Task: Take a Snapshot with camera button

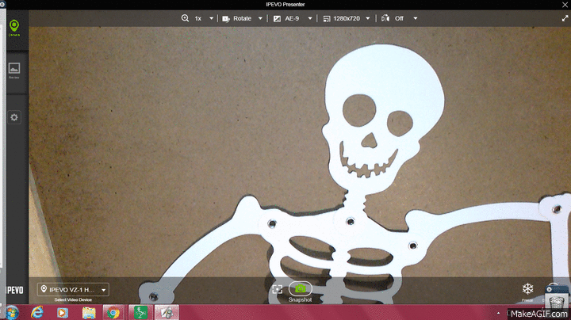Action: coord(301,290)
